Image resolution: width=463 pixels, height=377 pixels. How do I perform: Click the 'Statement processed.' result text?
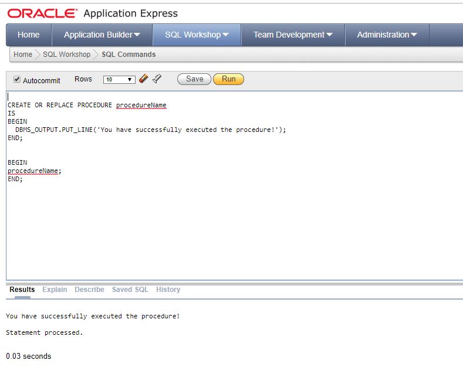pos(44,333)
